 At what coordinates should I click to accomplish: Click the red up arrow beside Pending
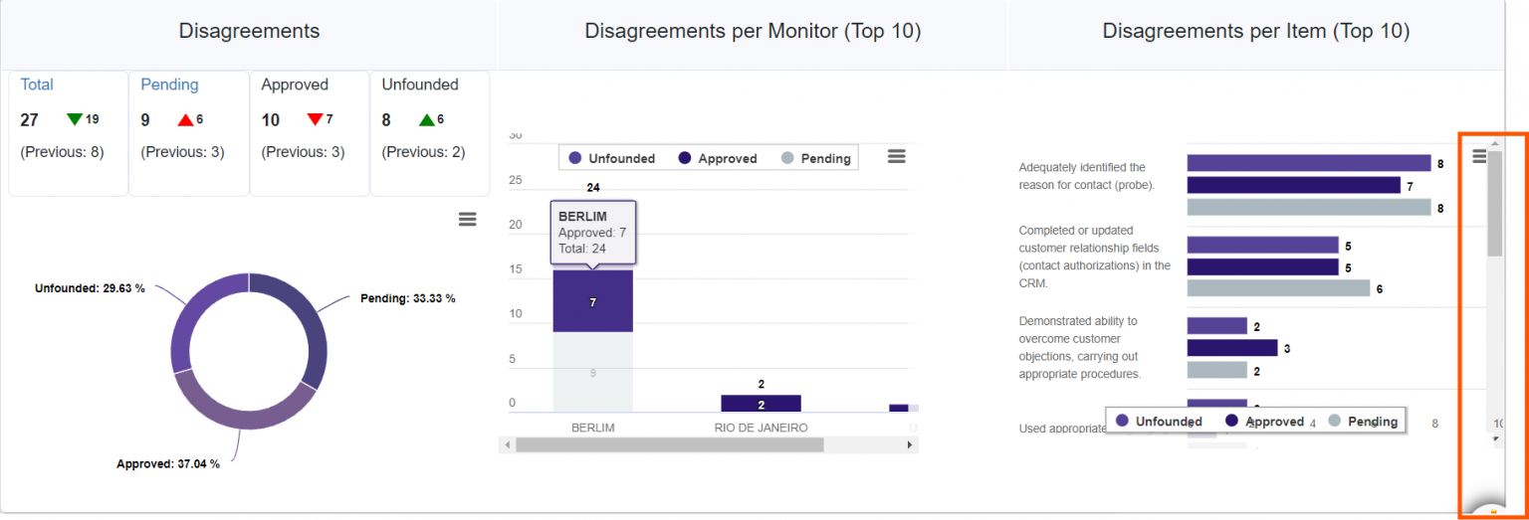[185, 119]
